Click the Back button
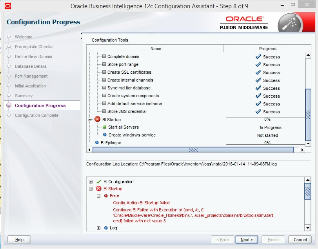The image size is (318, 249). coord(223,240)
